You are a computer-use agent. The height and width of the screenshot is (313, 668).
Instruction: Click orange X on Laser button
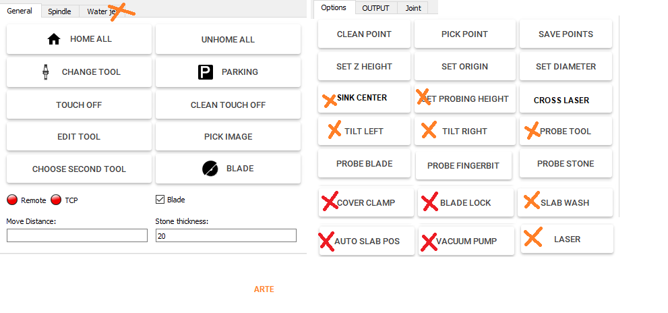tap(533, 237)
